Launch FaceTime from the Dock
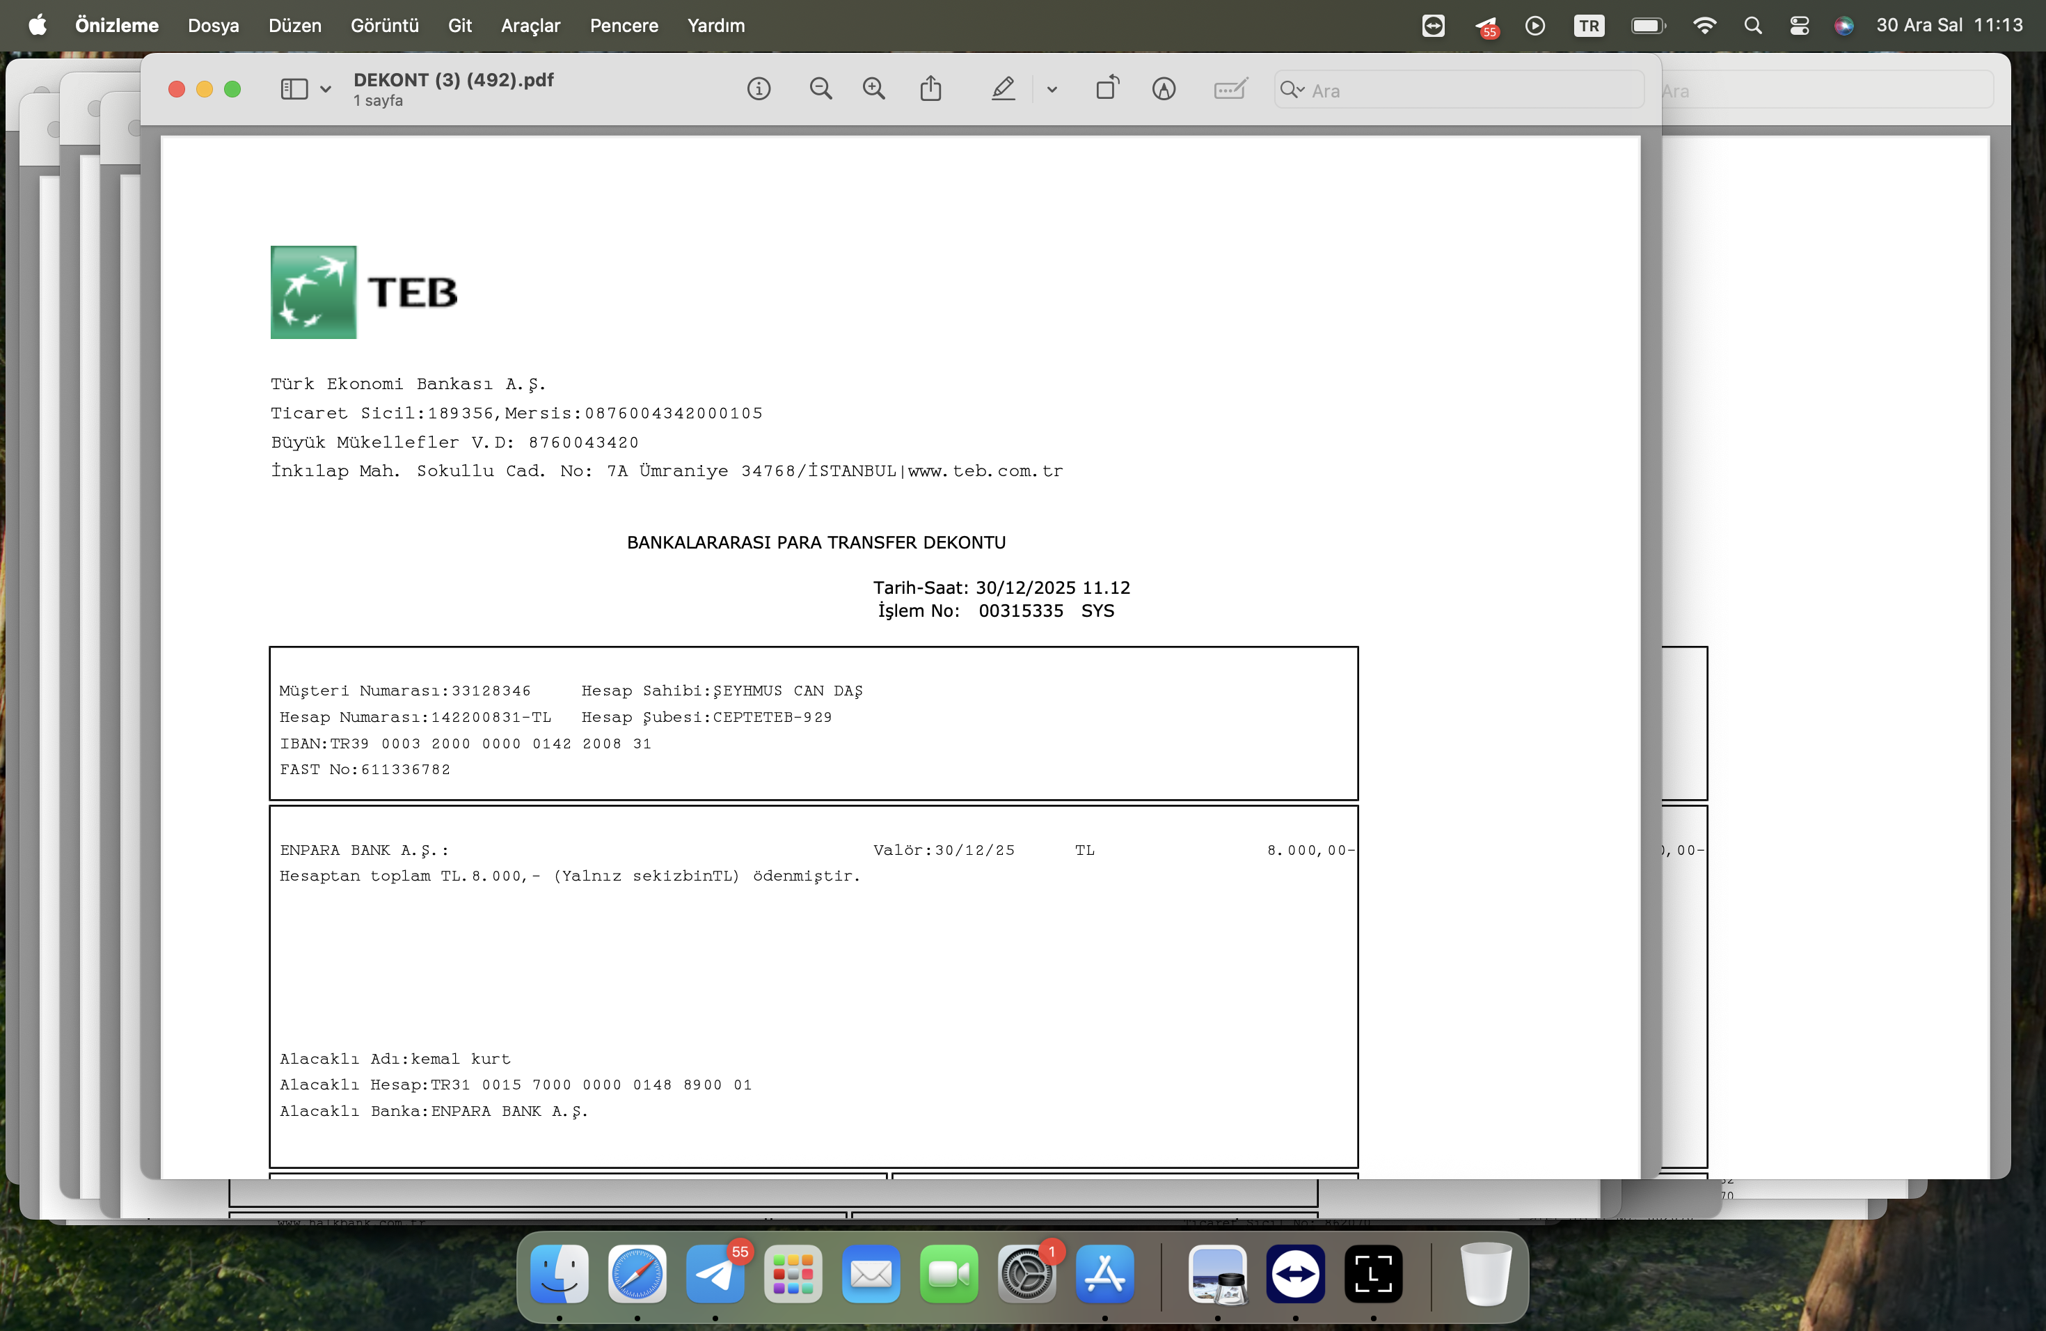The image size is (2046, 1331). pyautogui.click(x=949, y=1274)
